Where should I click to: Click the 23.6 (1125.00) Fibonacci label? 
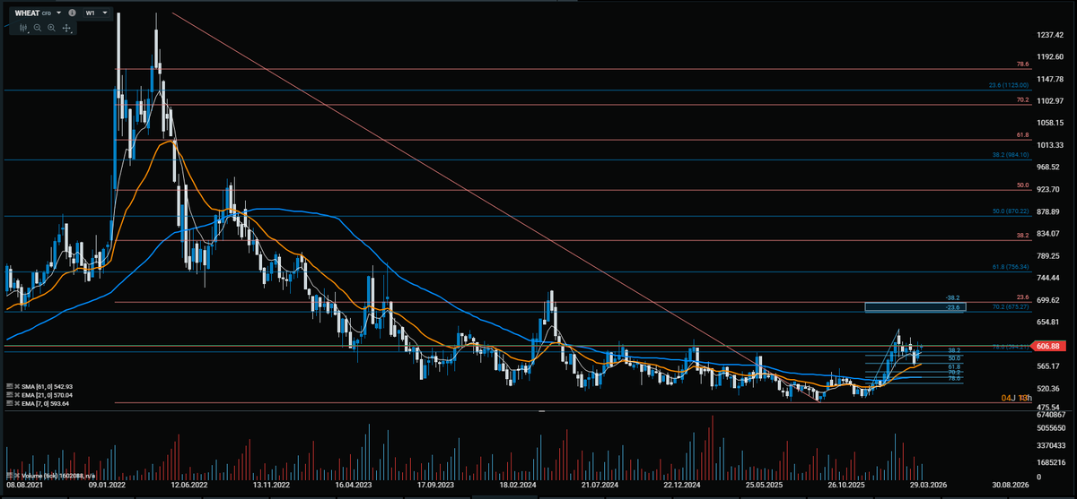(1008, 85)
